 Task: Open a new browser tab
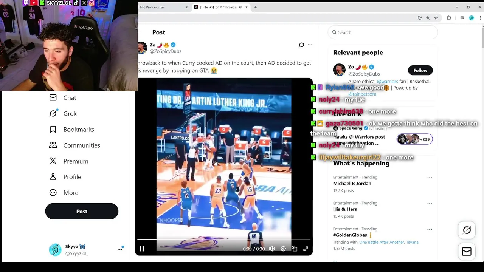click(256, 7)
